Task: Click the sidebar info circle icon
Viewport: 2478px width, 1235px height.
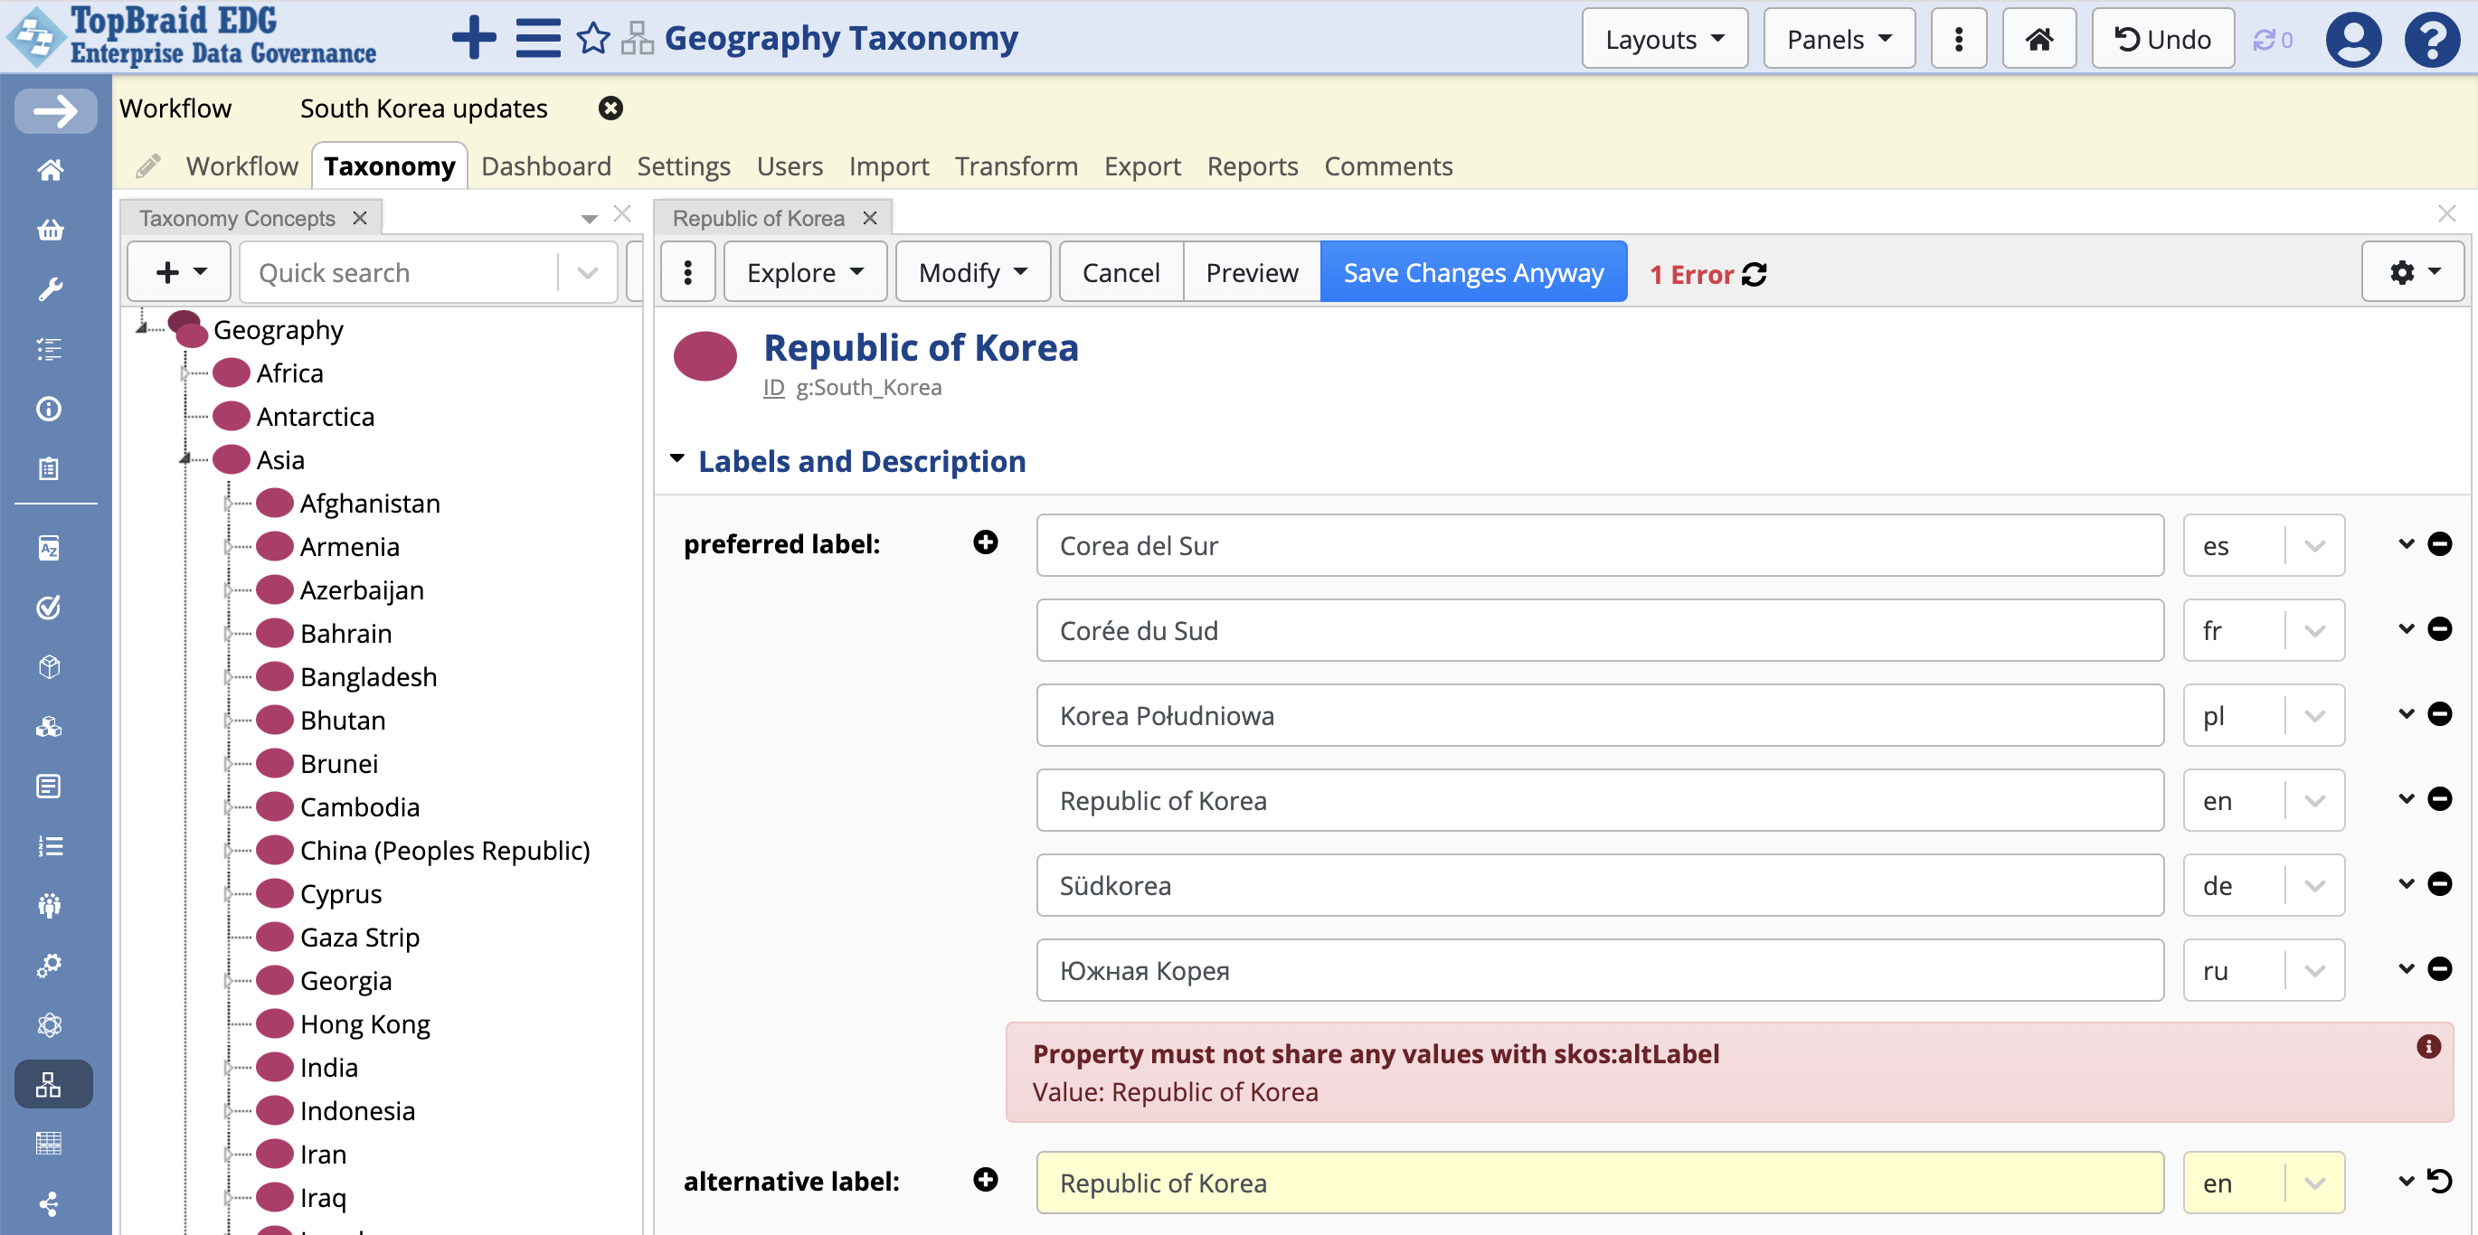Action: pos(50,409)
